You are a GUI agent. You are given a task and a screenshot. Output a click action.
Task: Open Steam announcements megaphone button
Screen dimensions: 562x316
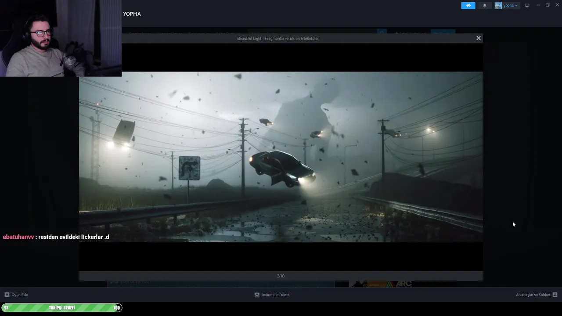tap(468, 5)
